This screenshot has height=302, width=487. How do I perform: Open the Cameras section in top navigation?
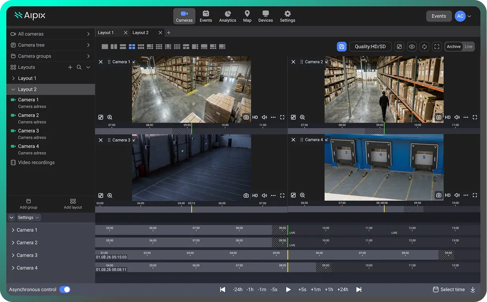184,16
